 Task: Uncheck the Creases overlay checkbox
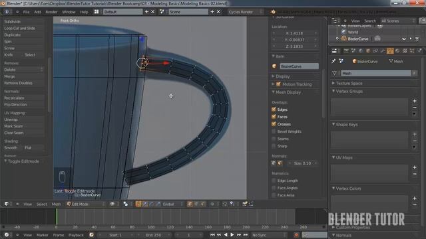click(274, 124)
